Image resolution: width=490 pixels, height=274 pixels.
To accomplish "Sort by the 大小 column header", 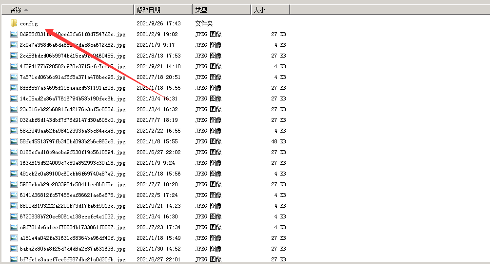I will 270,10.
